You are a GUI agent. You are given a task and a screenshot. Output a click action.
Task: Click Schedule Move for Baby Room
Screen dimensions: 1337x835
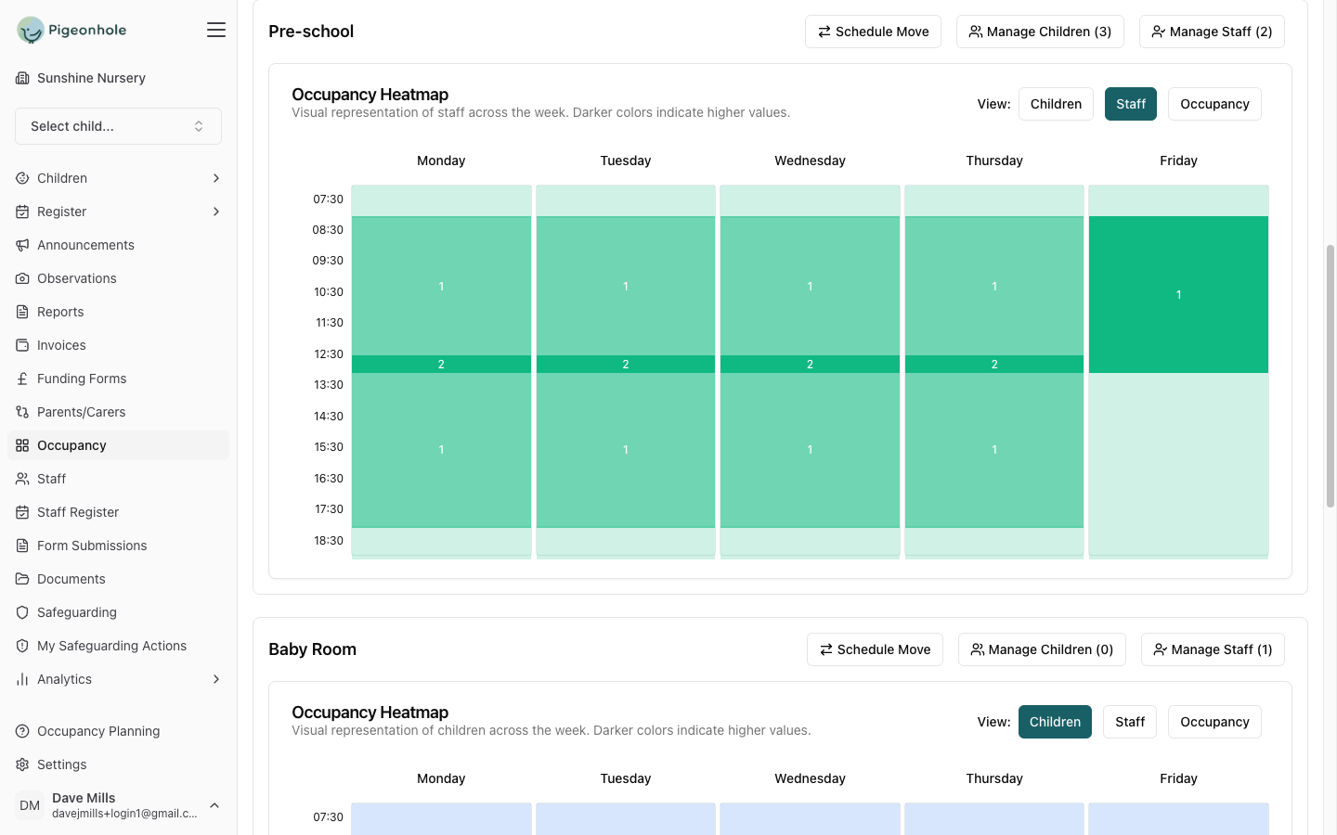click(875, 649)
